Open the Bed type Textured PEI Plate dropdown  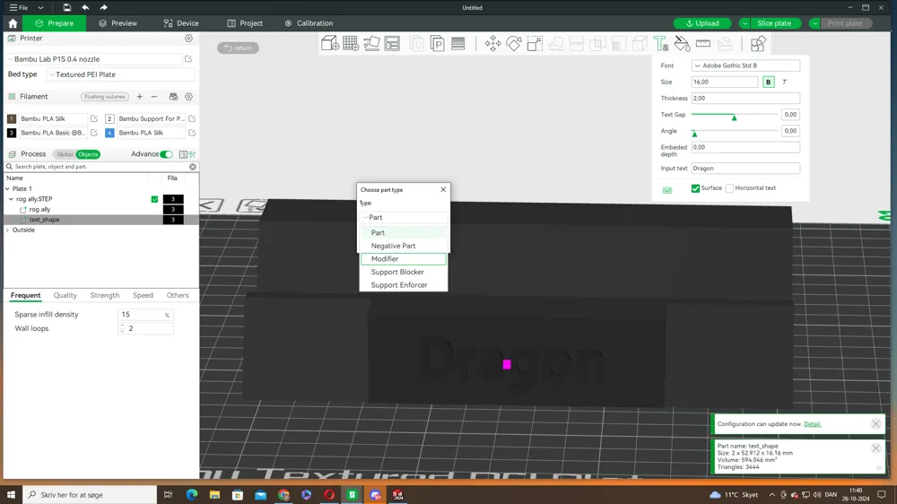click(x=121, y=74)
